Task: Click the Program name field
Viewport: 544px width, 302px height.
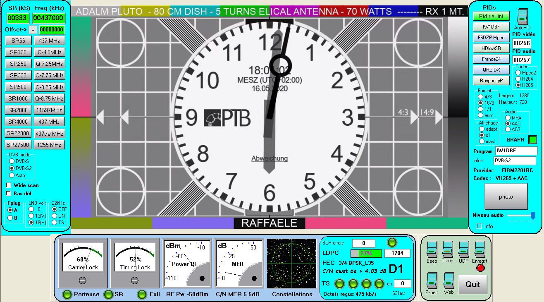Action: point(516,151)
